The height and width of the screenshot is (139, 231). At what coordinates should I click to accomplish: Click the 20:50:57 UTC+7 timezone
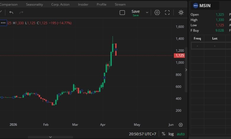pos(142,134)
